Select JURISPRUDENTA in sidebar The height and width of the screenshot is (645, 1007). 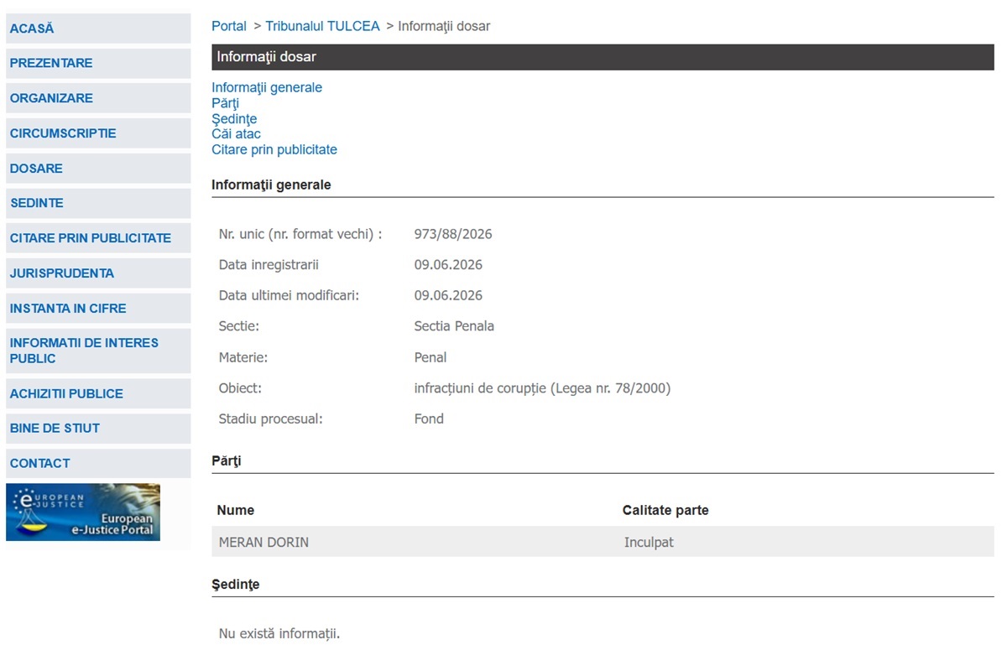[98, 273]
